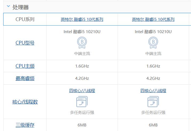
Task: Open the CPU型号 label link
Action: click(25, 43)
